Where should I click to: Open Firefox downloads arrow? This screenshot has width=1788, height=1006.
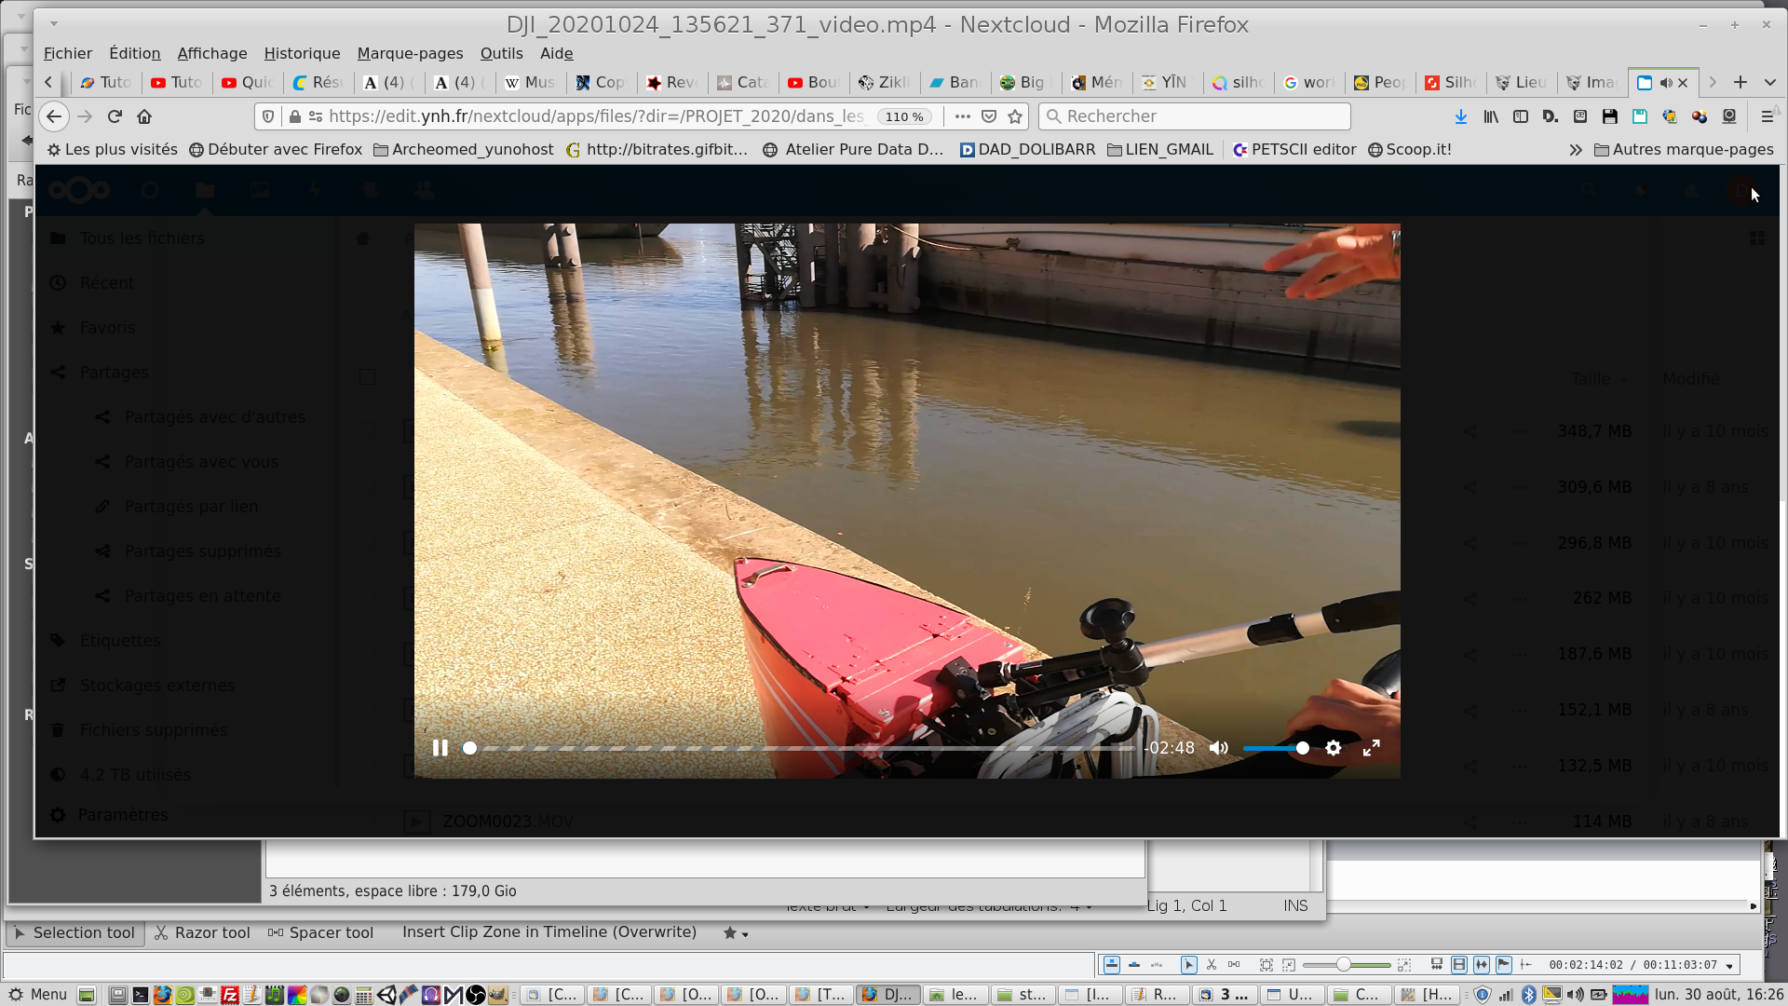(x=1460, y=116)
